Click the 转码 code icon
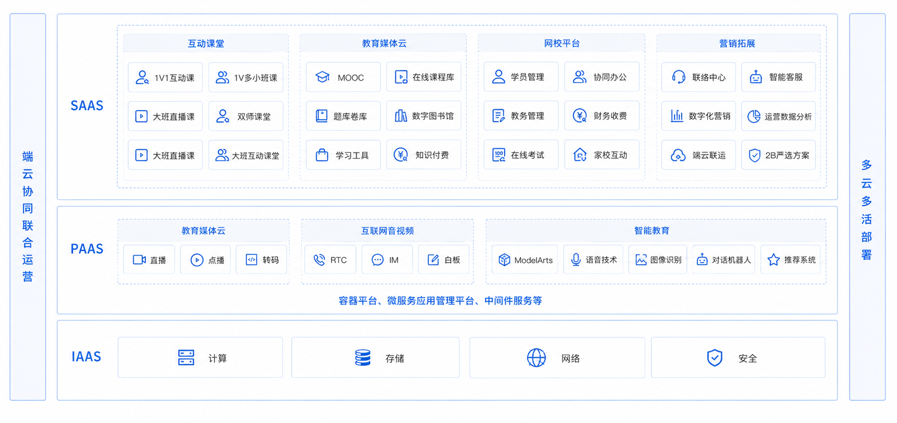897x423 pixels. pyautogui.click(x=251, y=259)
